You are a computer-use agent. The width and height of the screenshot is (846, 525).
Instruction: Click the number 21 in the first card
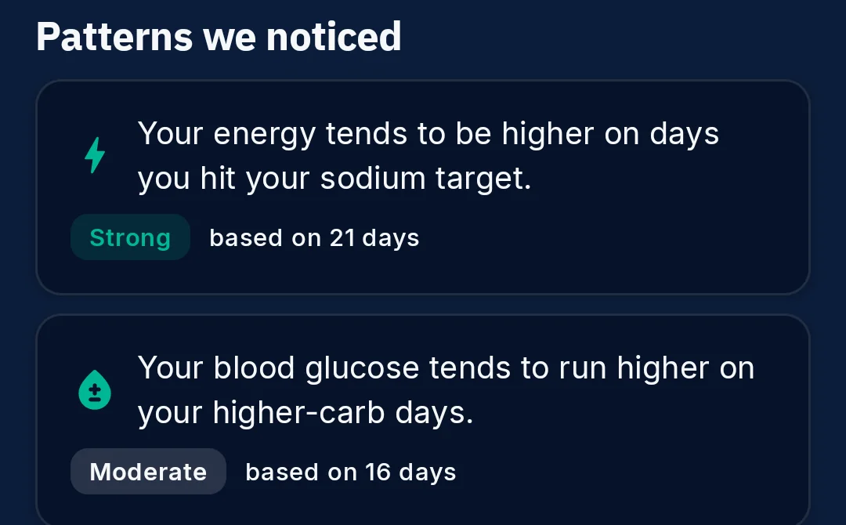(342, 238)
